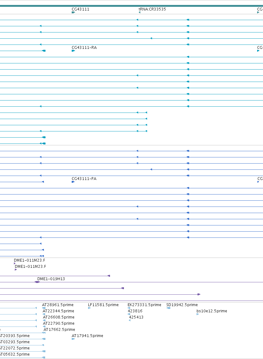Click the CG43111 gene label
Image resolution: width=263 pixels, height=359 pixels.
81,9
